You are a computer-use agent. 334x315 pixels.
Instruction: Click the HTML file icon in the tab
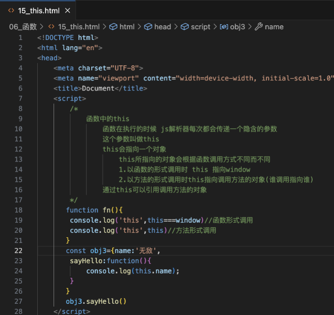click(x=11, y=11)
